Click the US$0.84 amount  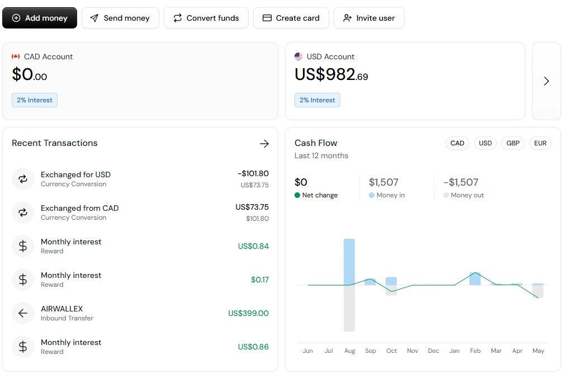click(253, 246)
